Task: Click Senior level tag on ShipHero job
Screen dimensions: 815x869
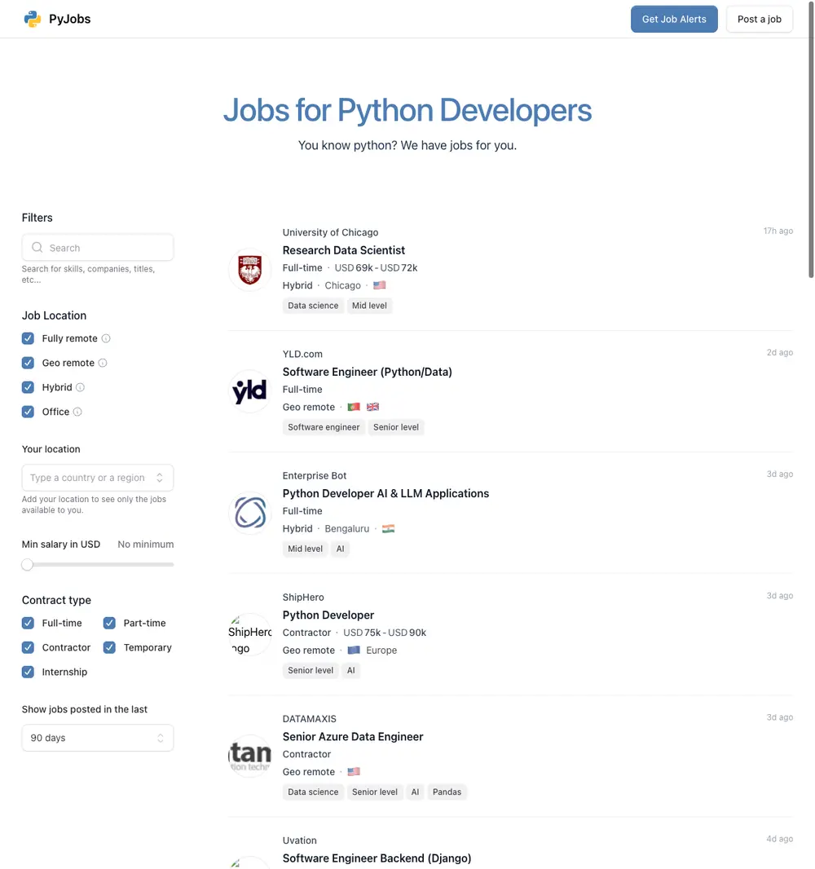Action: 311,670
